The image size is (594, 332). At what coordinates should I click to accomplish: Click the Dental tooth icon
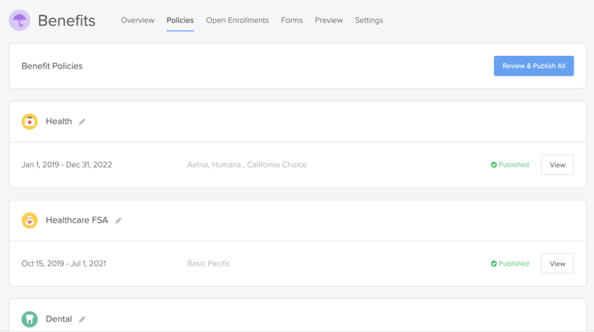click(x=29, y=319)
